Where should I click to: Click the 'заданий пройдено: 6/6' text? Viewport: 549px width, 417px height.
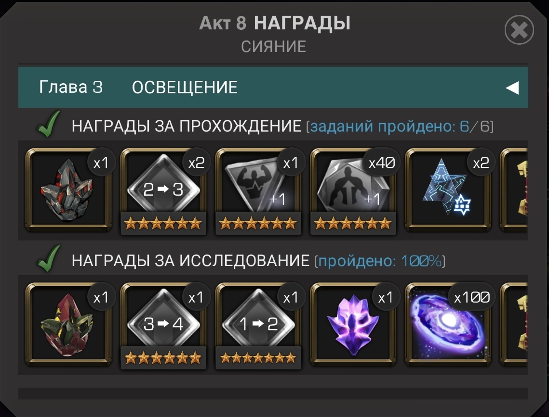[x=400, y=126]
